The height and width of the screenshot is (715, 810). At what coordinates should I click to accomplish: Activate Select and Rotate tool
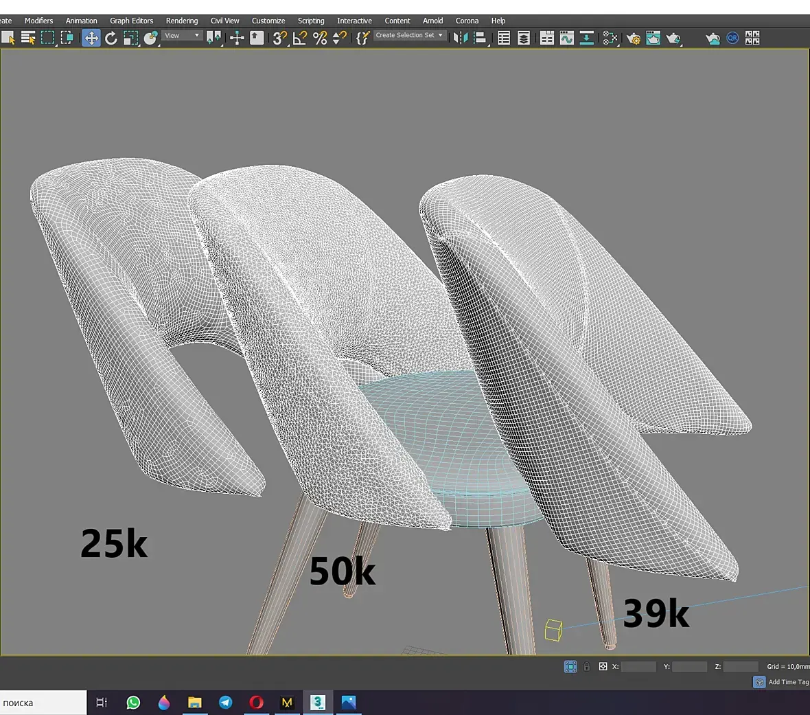(111, 38)
